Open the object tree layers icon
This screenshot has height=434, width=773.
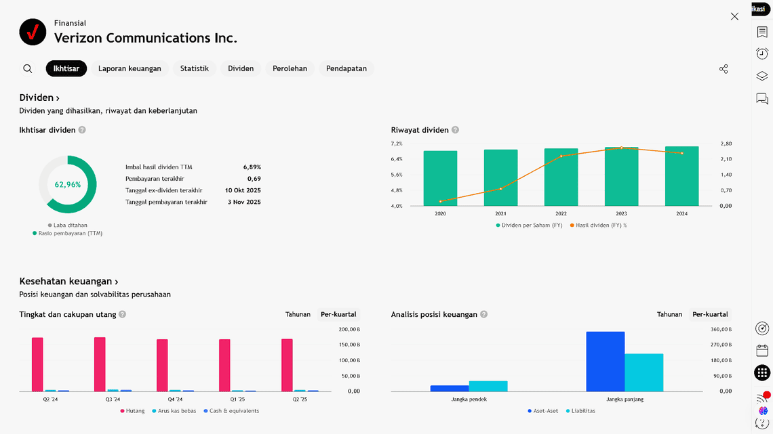[x=762, y=77]
